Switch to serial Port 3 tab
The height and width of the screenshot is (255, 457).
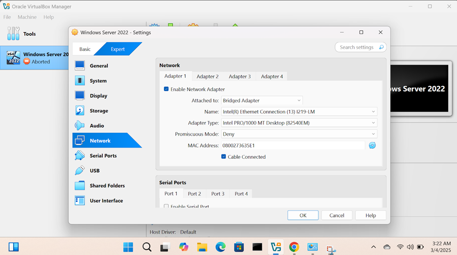pos(217,194)
